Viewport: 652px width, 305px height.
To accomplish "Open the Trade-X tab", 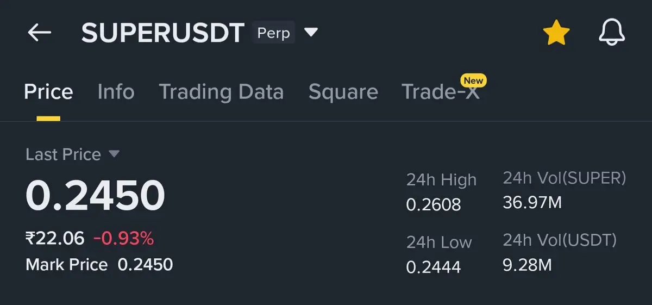I will pyautogui.click(x=440, y=93).
